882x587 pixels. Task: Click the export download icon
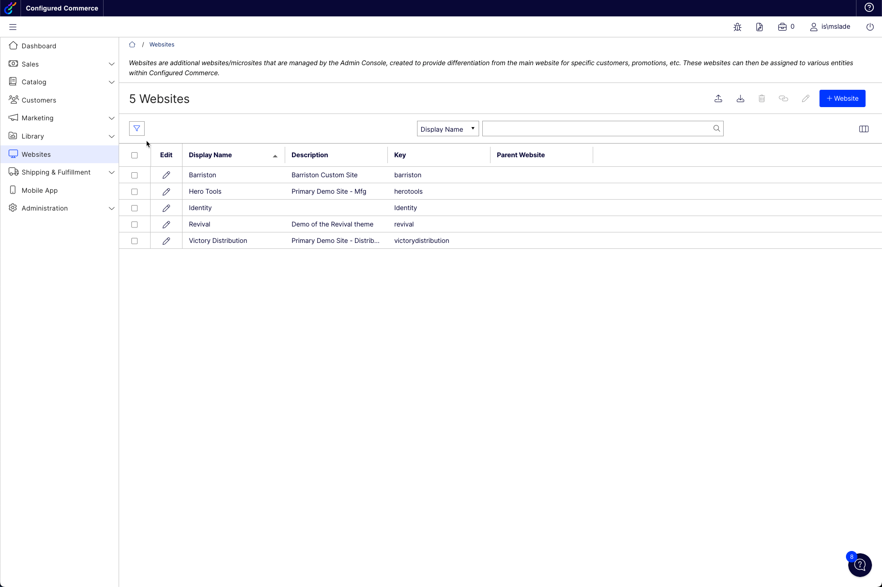[x=740, y=98]
